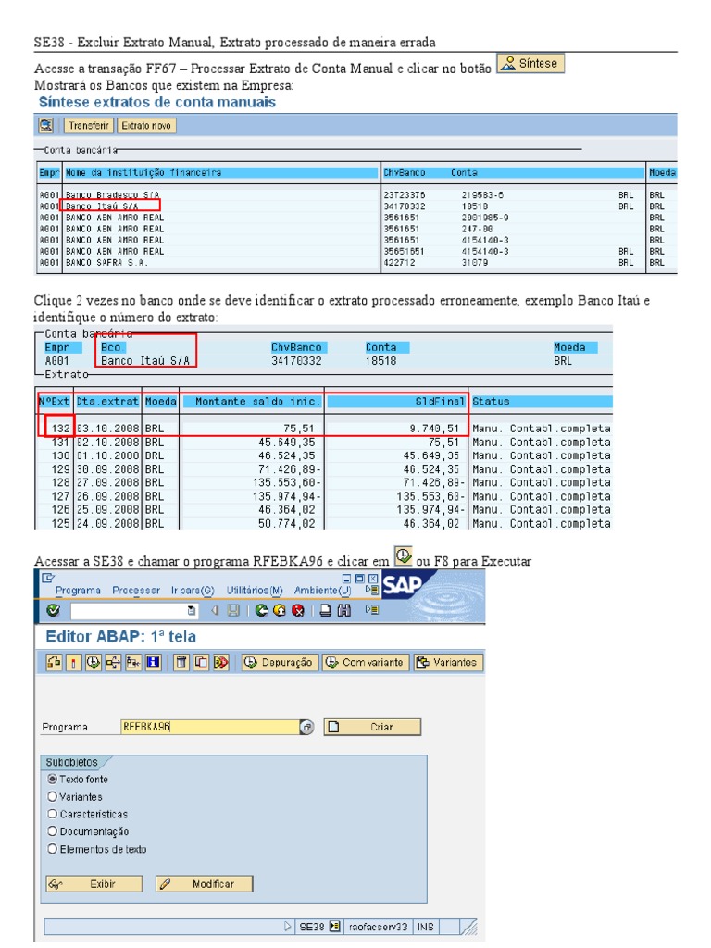Click the Modificar button
This screenshot has height=948, width=711.
tap(205, 884)
